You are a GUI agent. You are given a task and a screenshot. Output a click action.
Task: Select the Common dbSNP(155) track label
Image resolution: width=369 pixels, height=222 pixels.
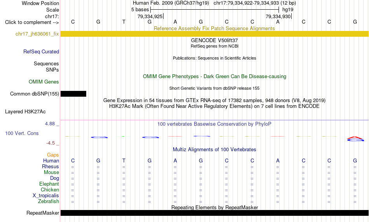[x=34, y=94]
